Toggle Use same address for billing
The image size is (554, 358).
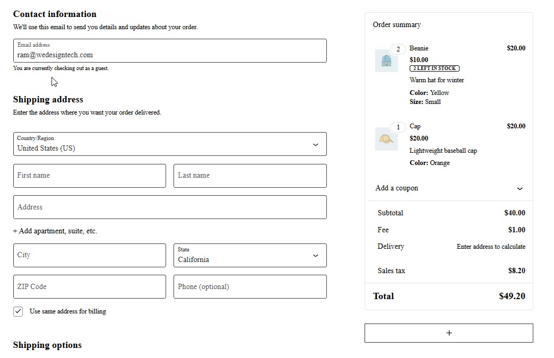pyautogui.click(x=19, y=311)
